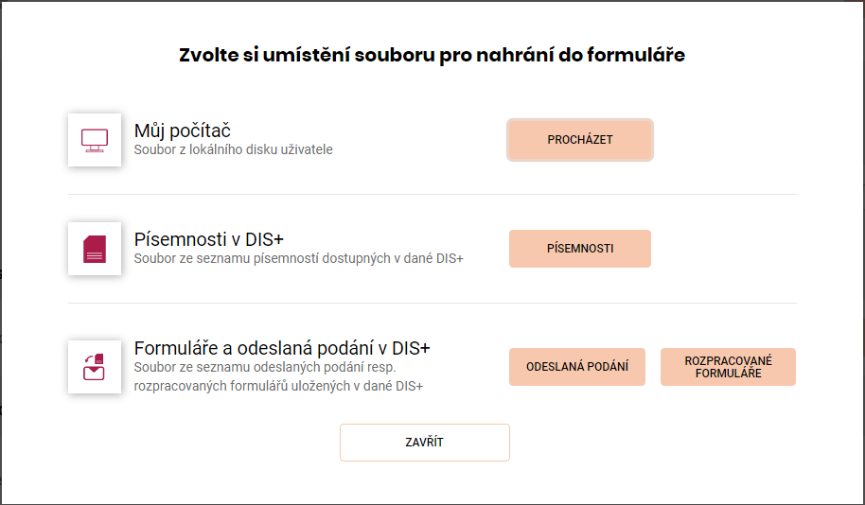Click the curved arrow above the envelope
Screen dimensions: 865x505
click(x=89, y=359)
